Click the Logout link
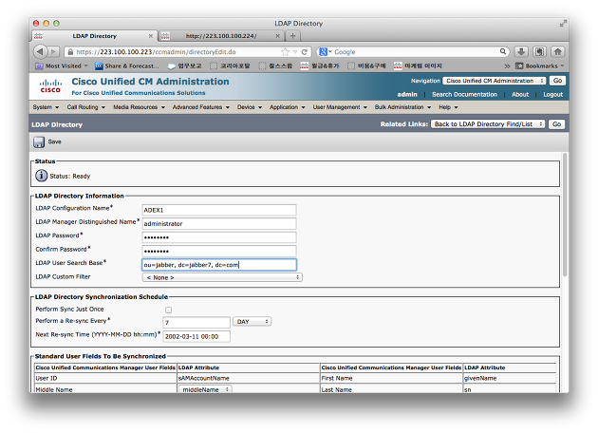This screenshot has height=433, width=598. tap(553, 95)
